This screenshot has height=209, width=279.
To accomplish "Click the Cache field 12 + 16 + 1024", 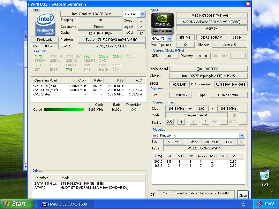I will click(x=100, y=33).
